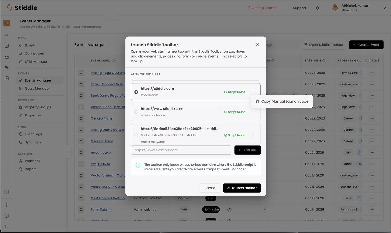The width and height of the screenshot is (391, 233).
Task: Open the database icon in left rail
Action: click(x=7, y=79)
